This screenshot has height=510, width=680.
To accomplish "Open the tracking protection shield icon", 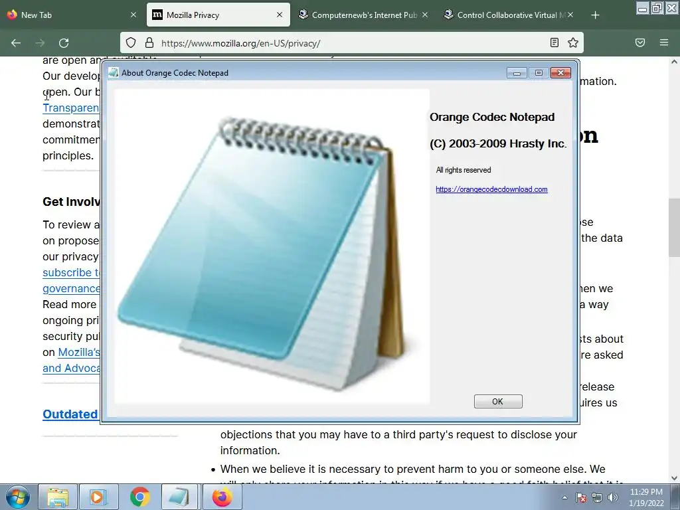I will coord(131,42).
